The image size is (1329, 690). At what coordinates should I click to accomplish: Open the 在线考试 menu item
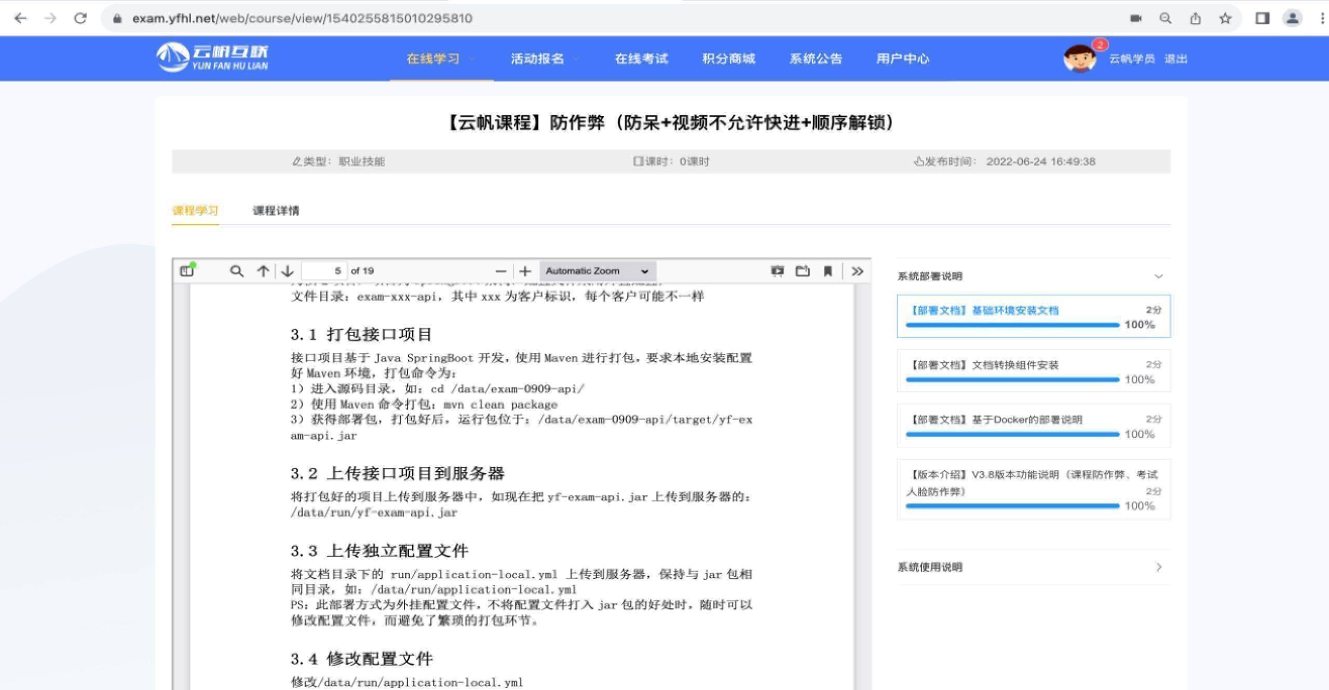641,59
